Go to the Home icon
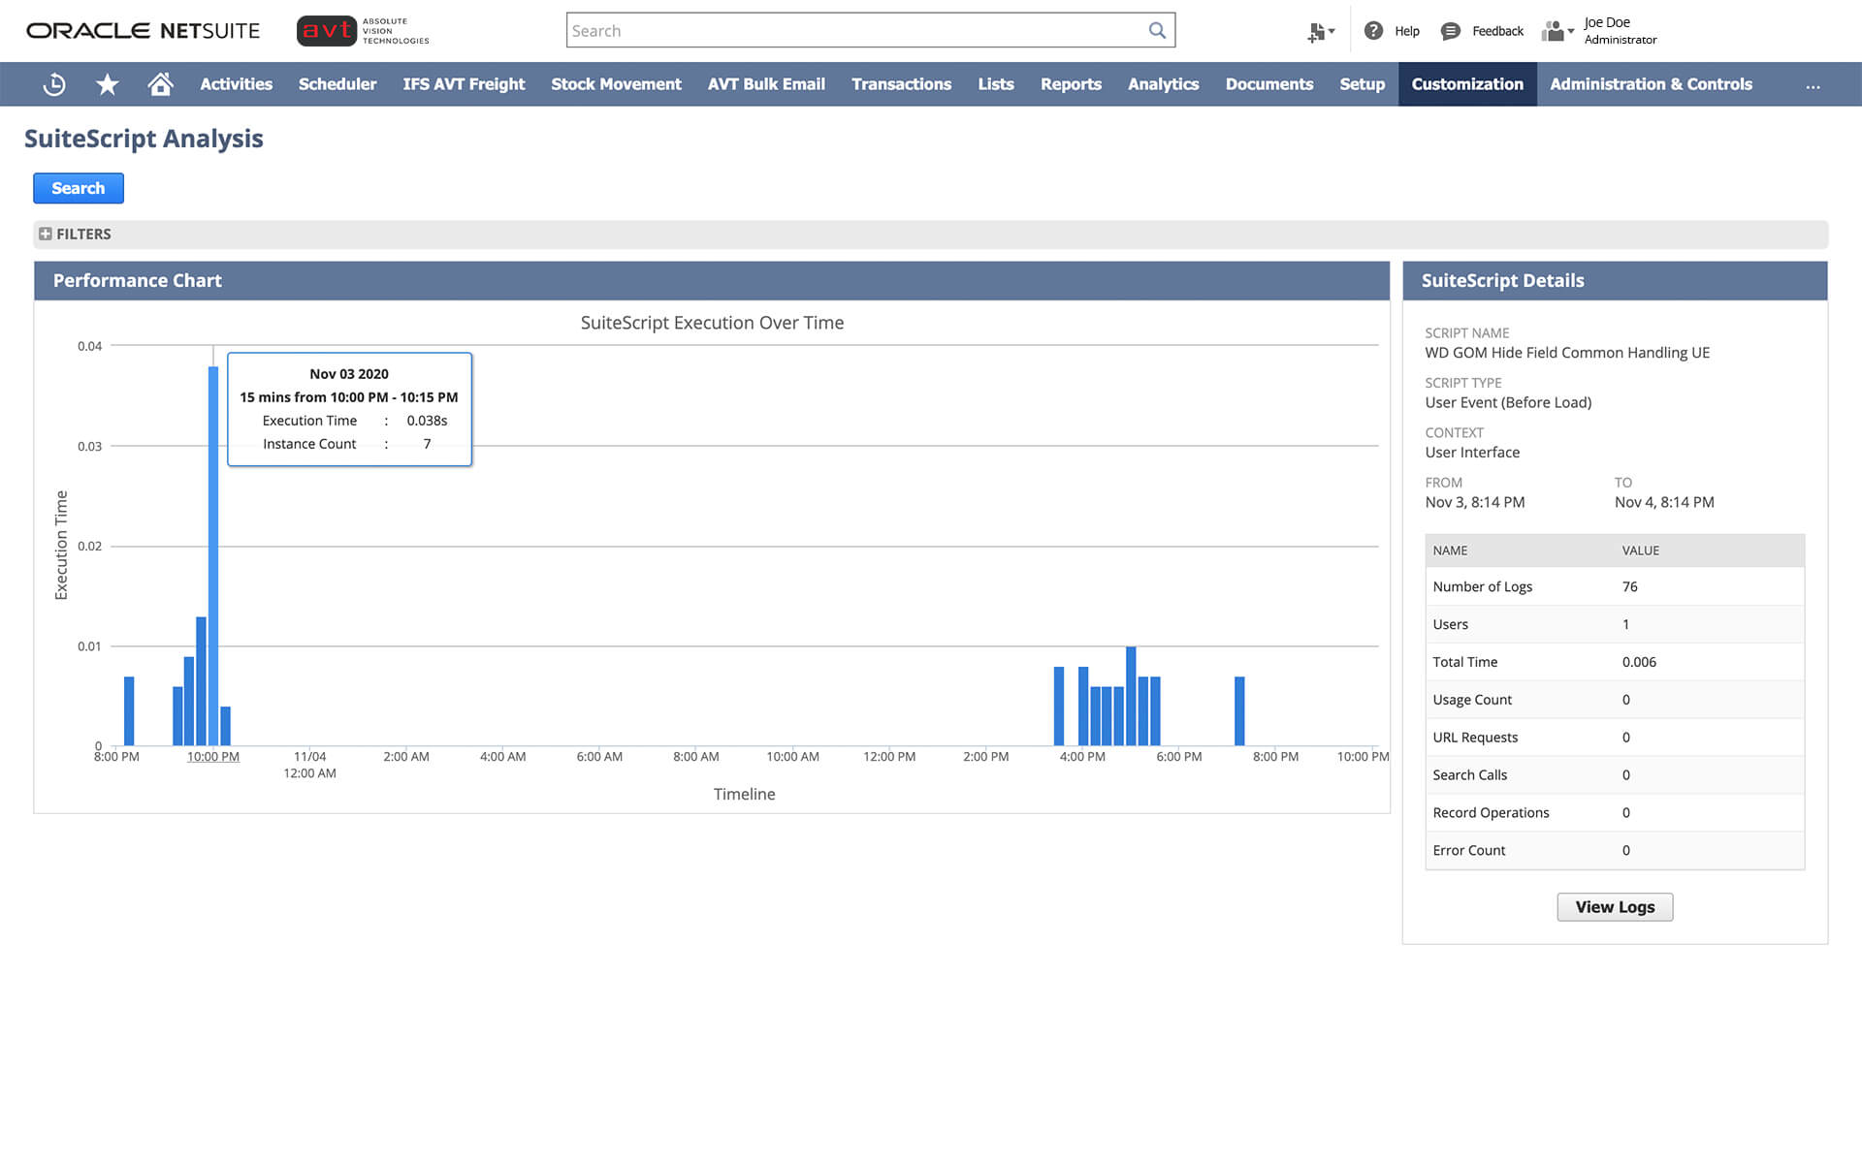The width and height of the screenshot is (1862, 1163). point(161,84)
